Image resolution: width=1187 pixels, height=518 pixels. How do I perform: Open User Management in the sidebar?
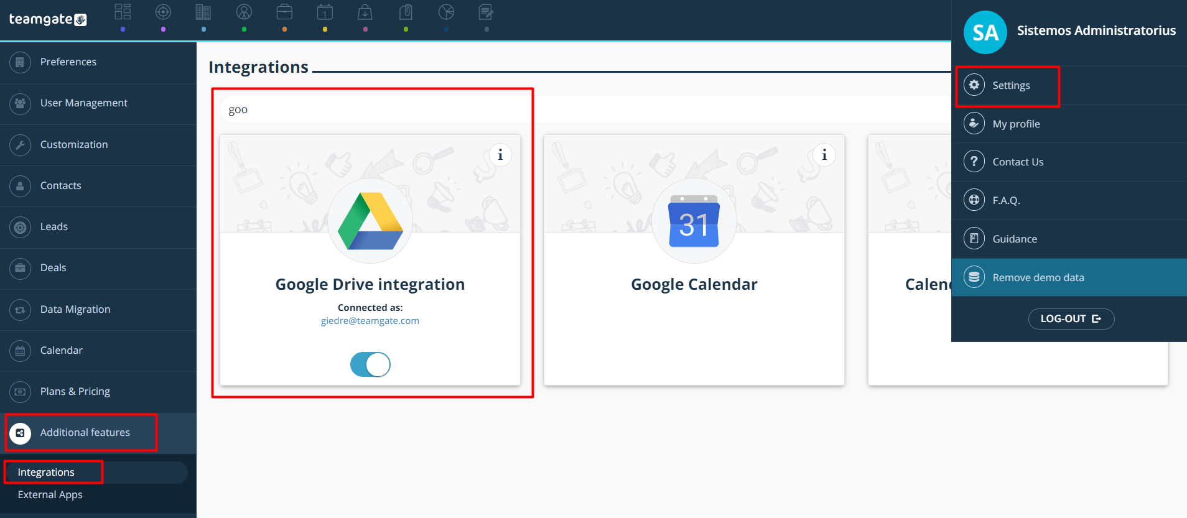point(98,103)
